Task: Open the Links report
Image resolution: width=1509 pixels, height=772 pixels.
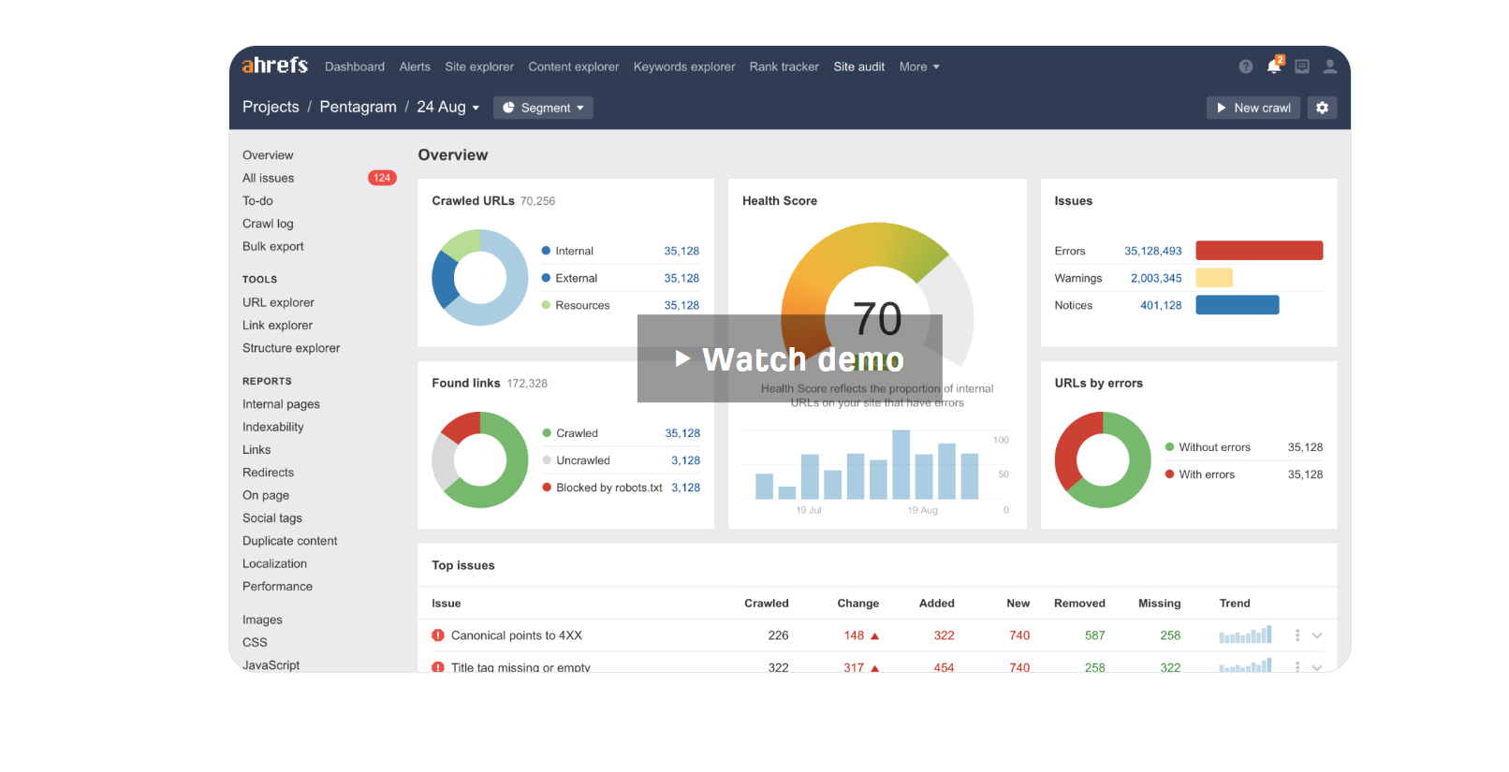Action: (256, 449)
